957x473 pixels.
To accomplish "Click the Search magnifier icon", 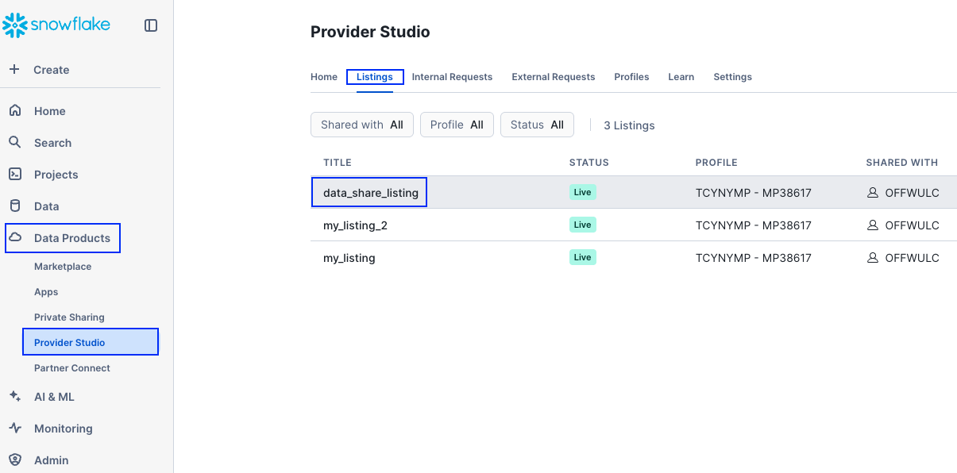I will click(15, 143).
